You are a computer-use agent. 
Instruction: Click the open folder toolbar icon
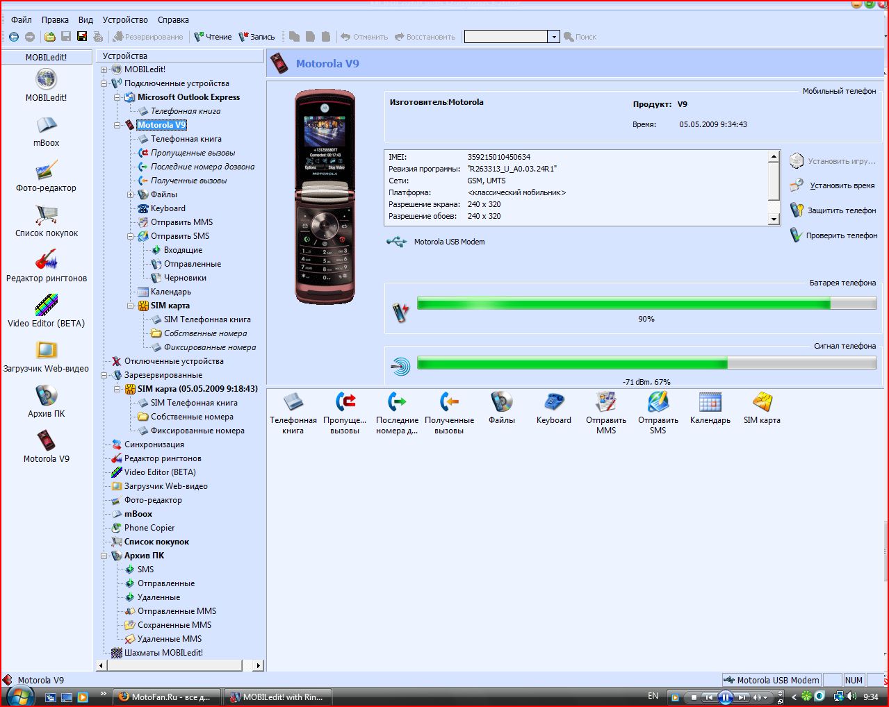tap(50, 37)
